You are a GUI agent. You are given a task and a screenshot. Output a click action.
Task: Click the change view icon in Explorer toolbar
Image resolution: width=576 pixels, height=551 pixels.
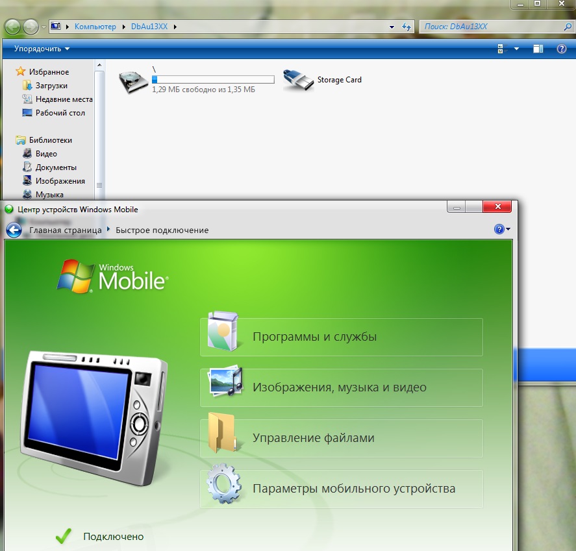click(502, 49)
